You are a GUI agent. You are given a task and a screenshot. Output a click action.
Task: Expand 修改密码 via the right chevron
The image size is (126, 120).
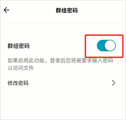click(114, 83)
